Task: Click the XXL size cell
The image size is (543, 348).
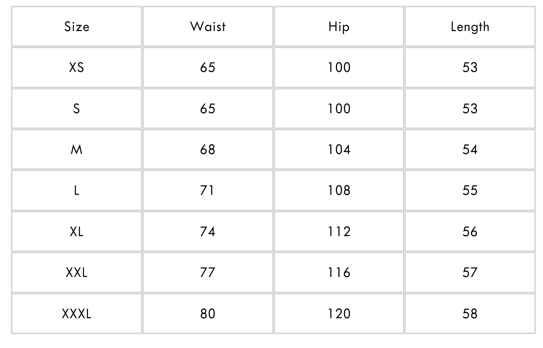Action: (x=77, y=272)
